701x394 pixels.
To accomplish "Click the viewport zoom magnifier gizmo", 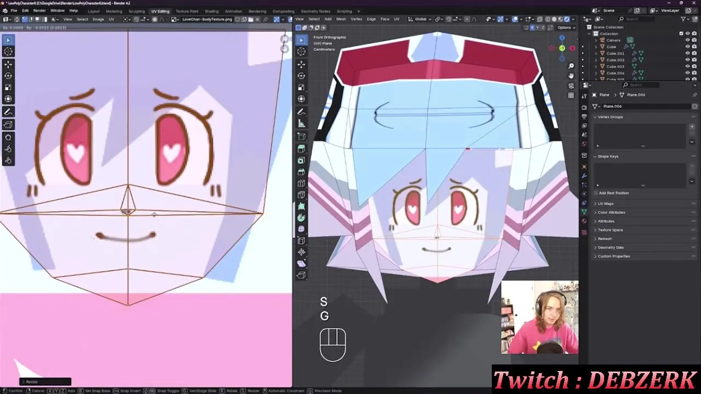I will coord(571,66).
